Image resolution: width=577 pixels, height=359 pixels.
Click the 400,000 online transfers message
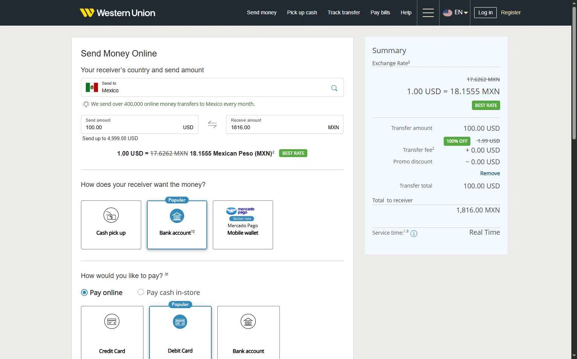point(173,104)
